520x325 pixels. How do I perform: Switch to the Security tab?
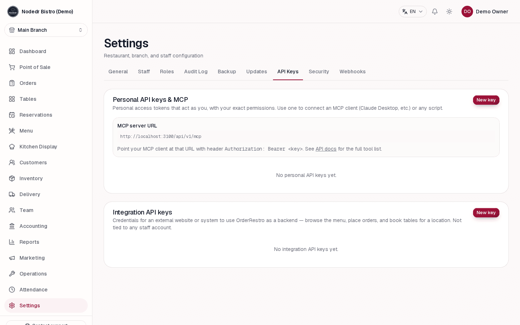(x=319, y=71)
